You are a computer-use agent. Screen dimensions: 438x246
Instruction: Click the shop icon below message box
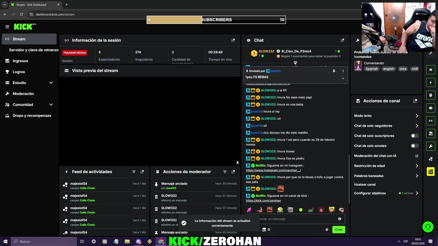point(264,230)
